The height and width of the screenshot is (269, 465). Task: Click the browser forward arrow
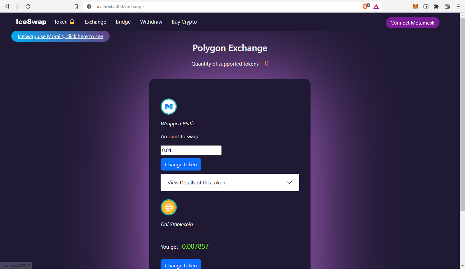(x=17, y=6)
